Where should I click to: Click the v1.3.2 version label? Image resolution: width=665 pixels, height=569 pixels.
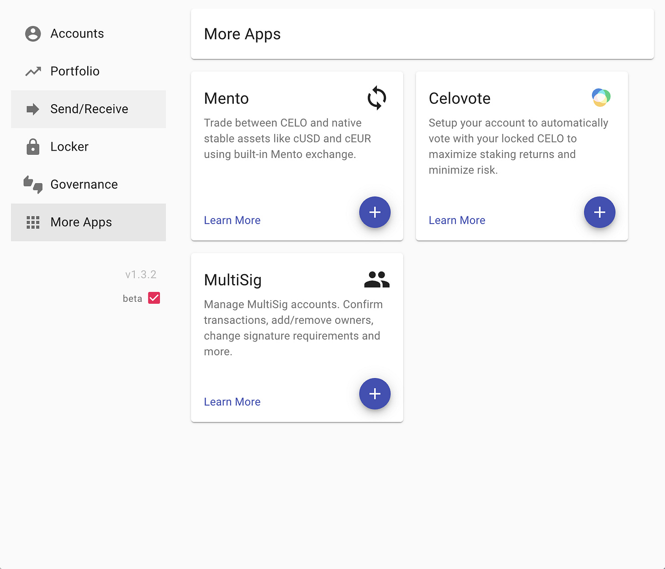coord(141,274)
